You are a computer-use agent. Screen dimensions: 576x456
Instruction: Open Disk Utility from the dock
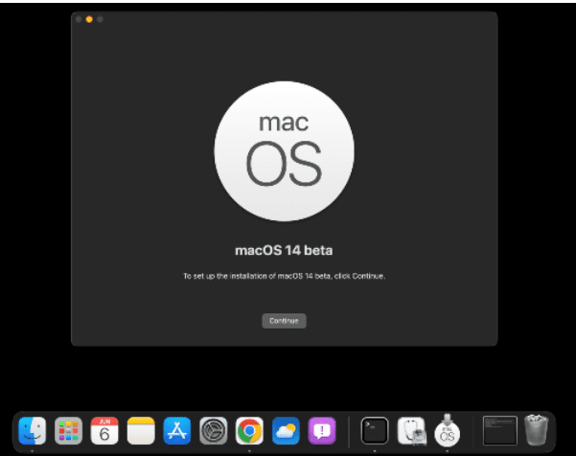coord(411,430)
